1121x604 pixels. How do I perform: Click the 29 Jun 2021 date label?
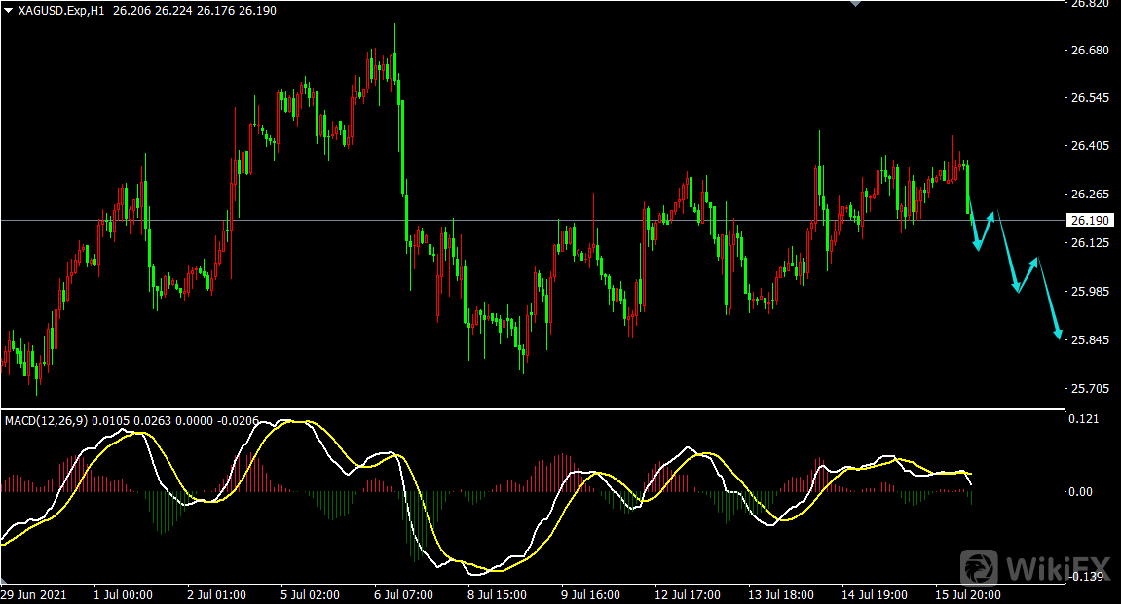tap(32, 594)
